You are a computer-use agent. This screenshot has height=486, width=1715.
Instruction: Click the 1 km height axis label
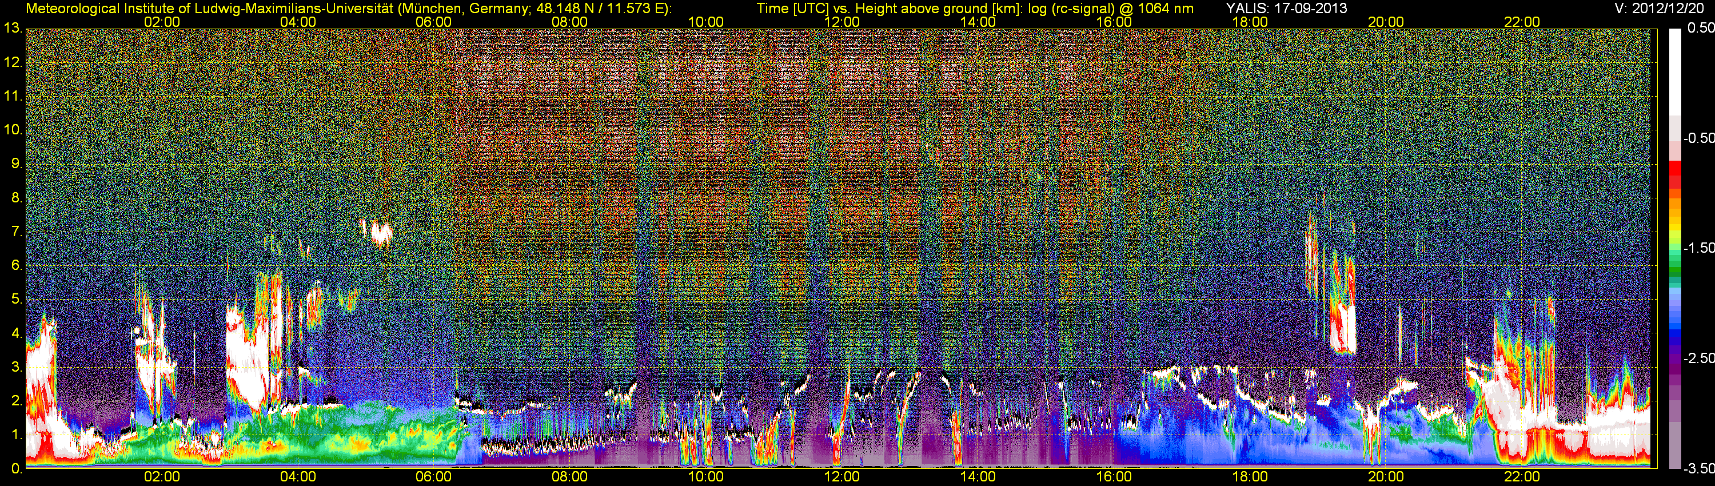tap(17, 436)
